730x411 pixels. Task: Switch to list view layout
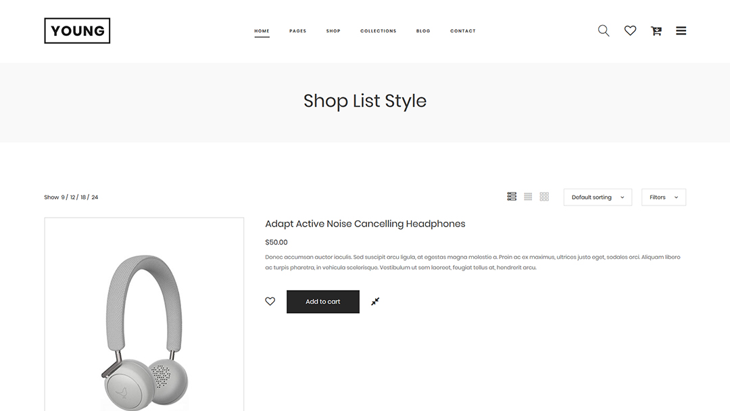pos(512,197)
